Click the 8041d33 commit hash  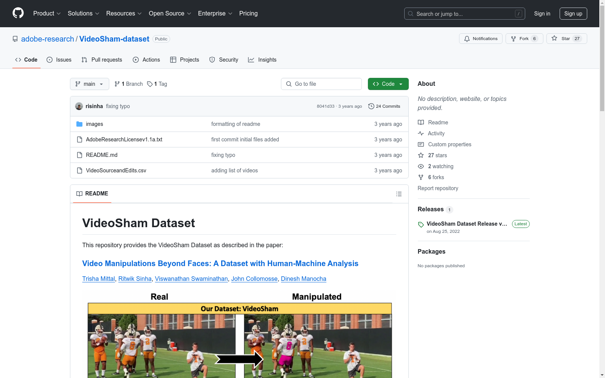pyautogui.click(x=326, y=106)
